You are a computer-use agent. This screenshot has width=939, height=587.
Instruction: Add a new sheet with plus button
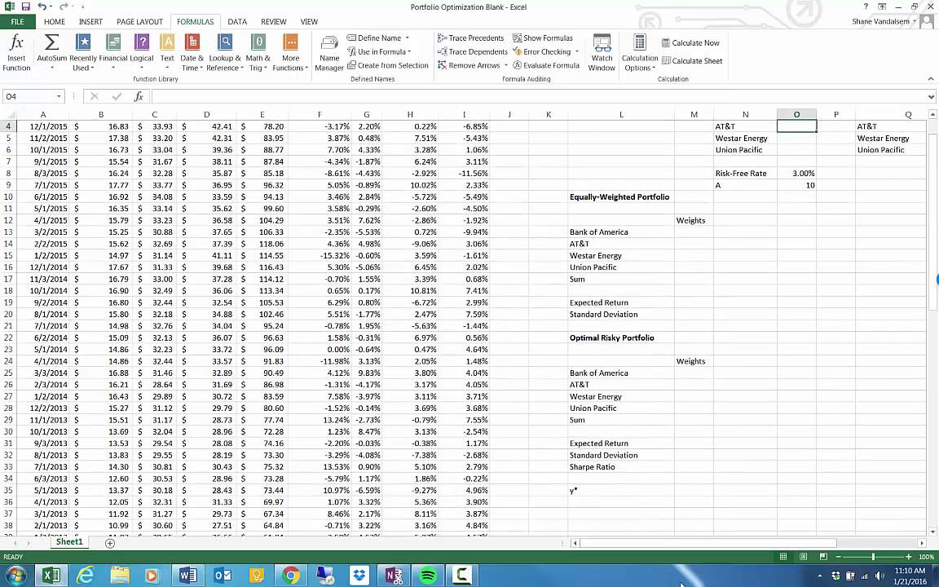click(x=109, y=543)
